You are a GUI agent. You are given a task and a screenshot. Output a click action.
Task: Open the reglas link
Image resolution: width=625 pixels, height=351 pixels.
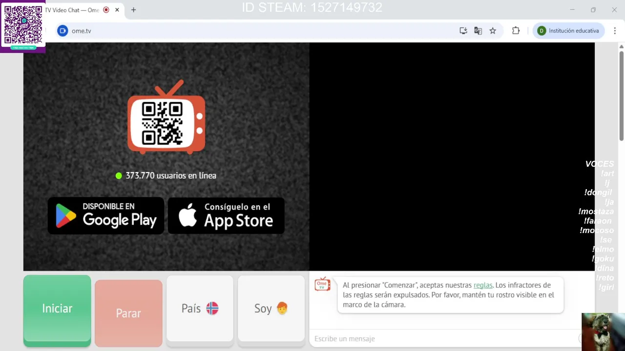click(x=483, y=285)
